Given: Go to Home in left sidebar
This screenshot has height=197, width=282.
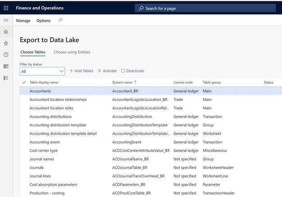Looking at the screenshot, I should tap(6, 32).
